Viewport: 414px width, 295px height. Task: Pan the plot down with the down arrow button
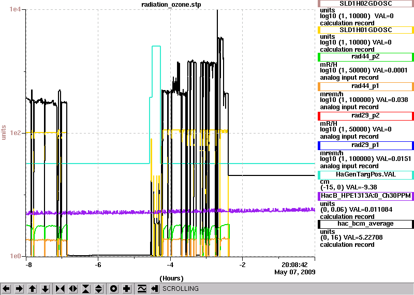pyautogui.click(x=46, y=289)
